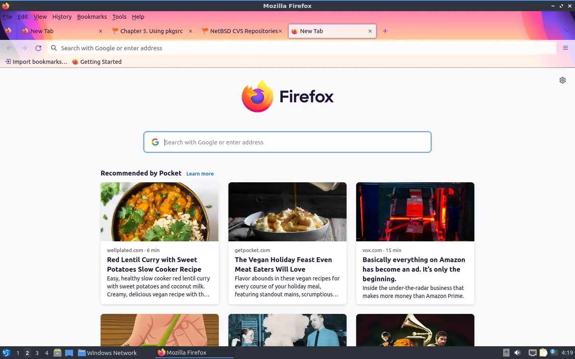Open The Vegan Holiday Feast article title
Viewport: 575px width, 359px height.
click(283, 264)
